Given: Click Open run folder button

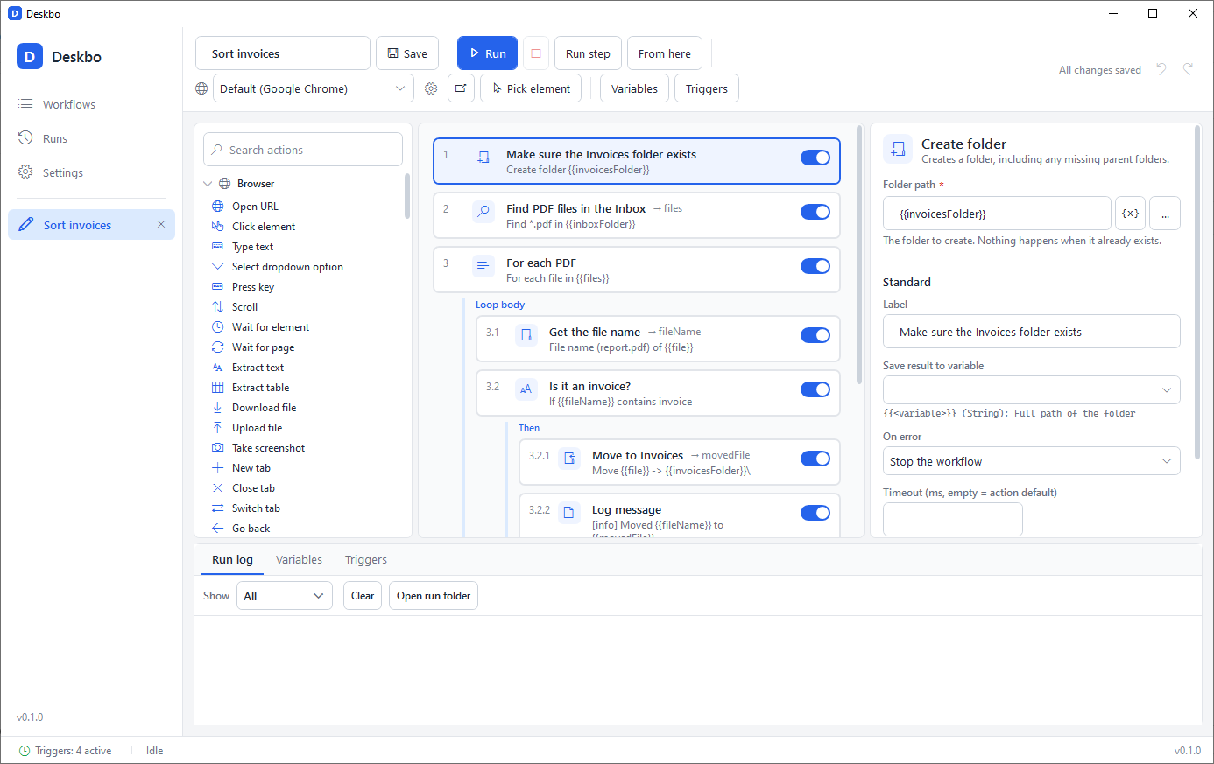Looking at the screenshot, I should click(434, 596).
